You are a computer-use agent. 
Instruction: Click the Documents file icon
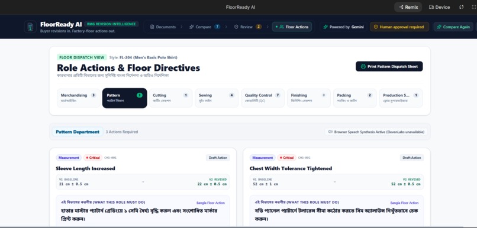152,27
